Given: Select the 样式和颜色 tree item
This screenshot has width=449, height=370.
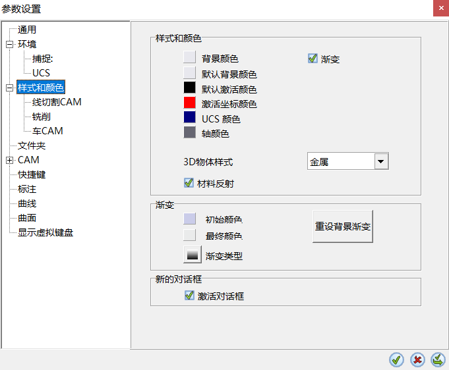Looking at the screenshot, I should point(41,87).
